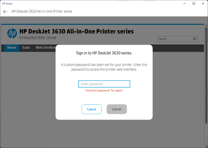The height and width of the screenshot is (148, 208).
Task: Click the back arrow in the header
Action: point(5,12)
